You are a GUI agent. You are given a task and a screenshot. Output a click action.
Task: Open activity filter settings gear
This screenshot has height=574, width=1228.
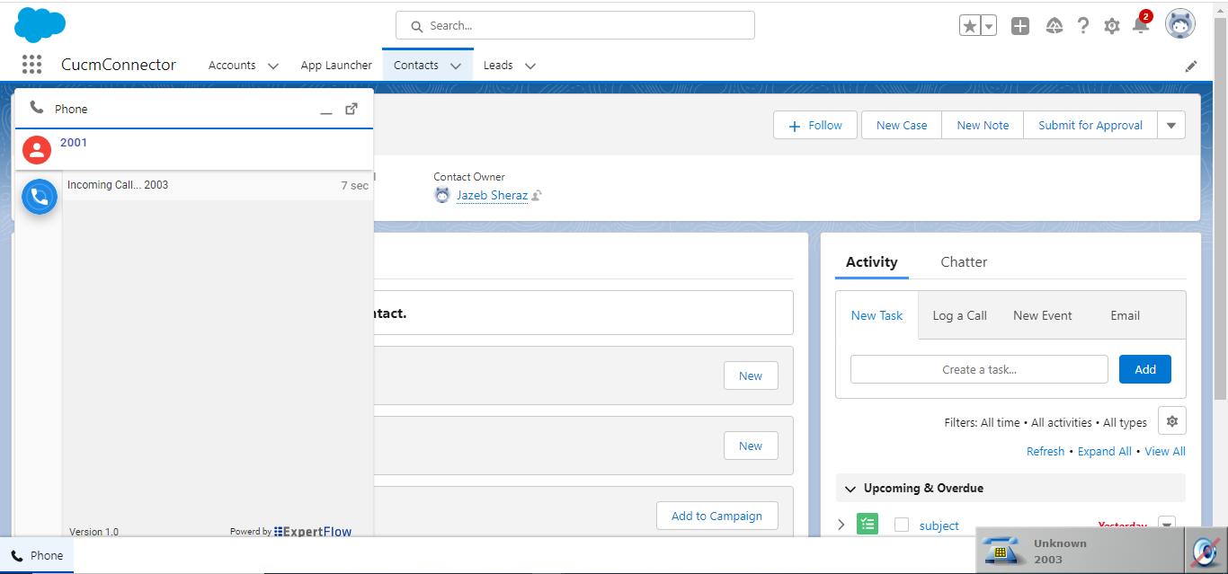pos(1171,420)
